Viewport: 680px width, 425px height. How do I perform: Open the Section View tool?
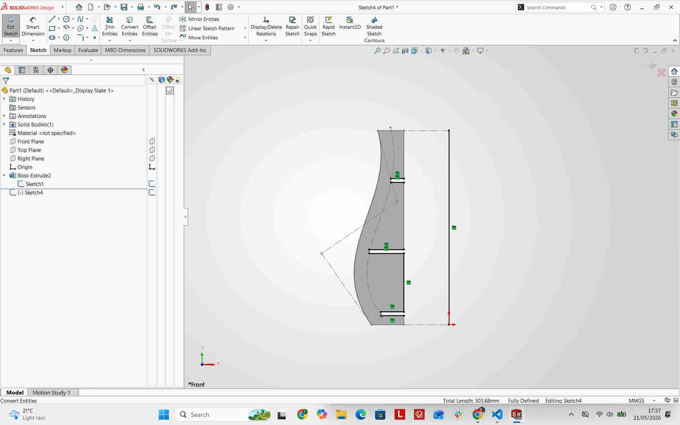[x=405, y=51]
